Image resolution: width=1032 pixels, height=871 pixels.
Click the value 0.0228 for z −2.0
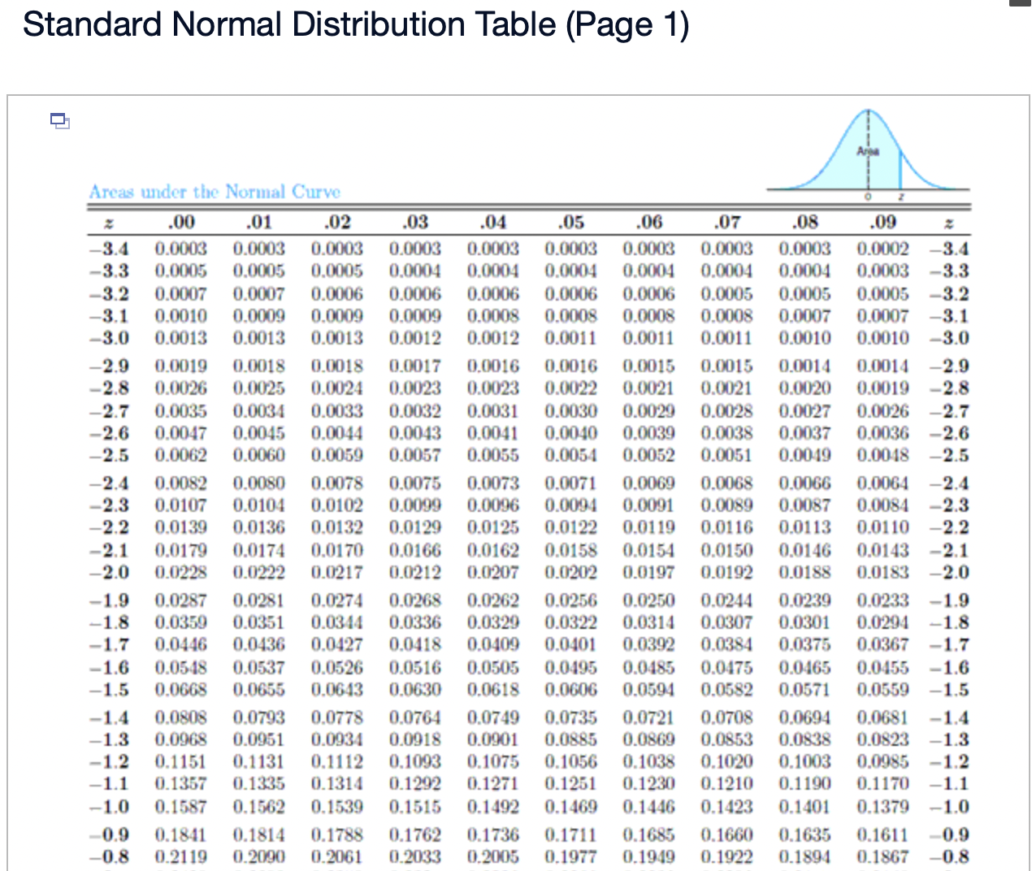point(180,573)
